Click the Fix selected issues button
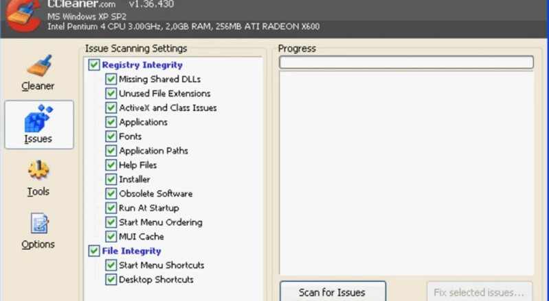549x301 pixels. (483, 292)
